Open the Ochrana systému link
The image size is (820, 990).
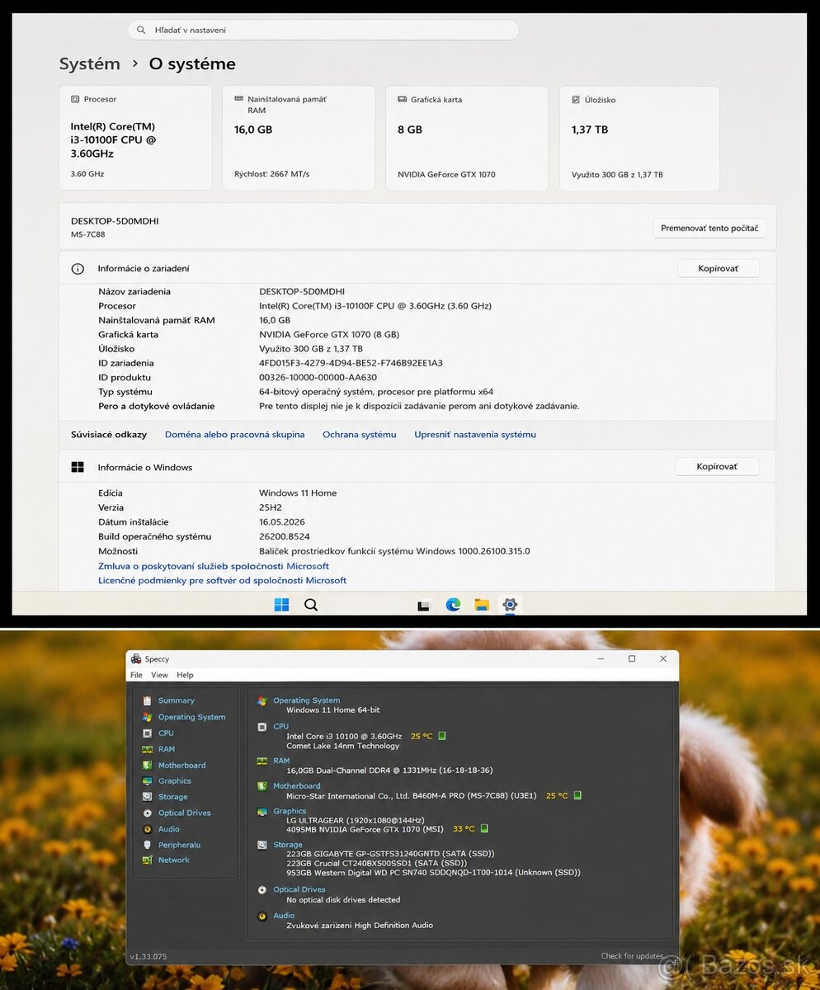coord(359,434)
